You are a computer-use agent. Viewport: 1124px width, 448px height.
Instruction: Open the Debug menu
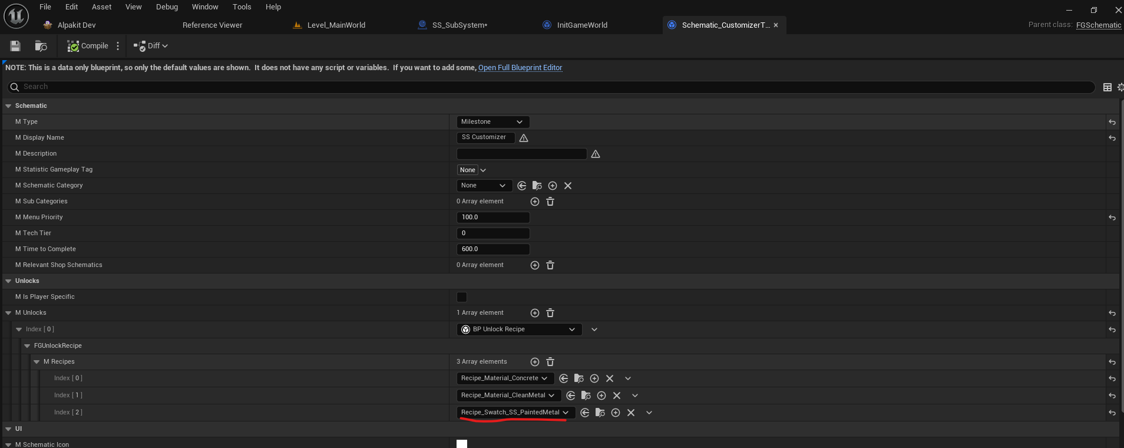click(167, 7)
